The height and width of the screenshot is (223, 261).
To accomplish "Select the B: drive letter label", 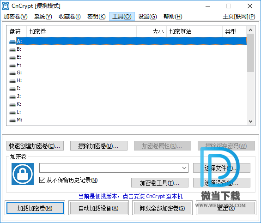I will click(19, 49).
